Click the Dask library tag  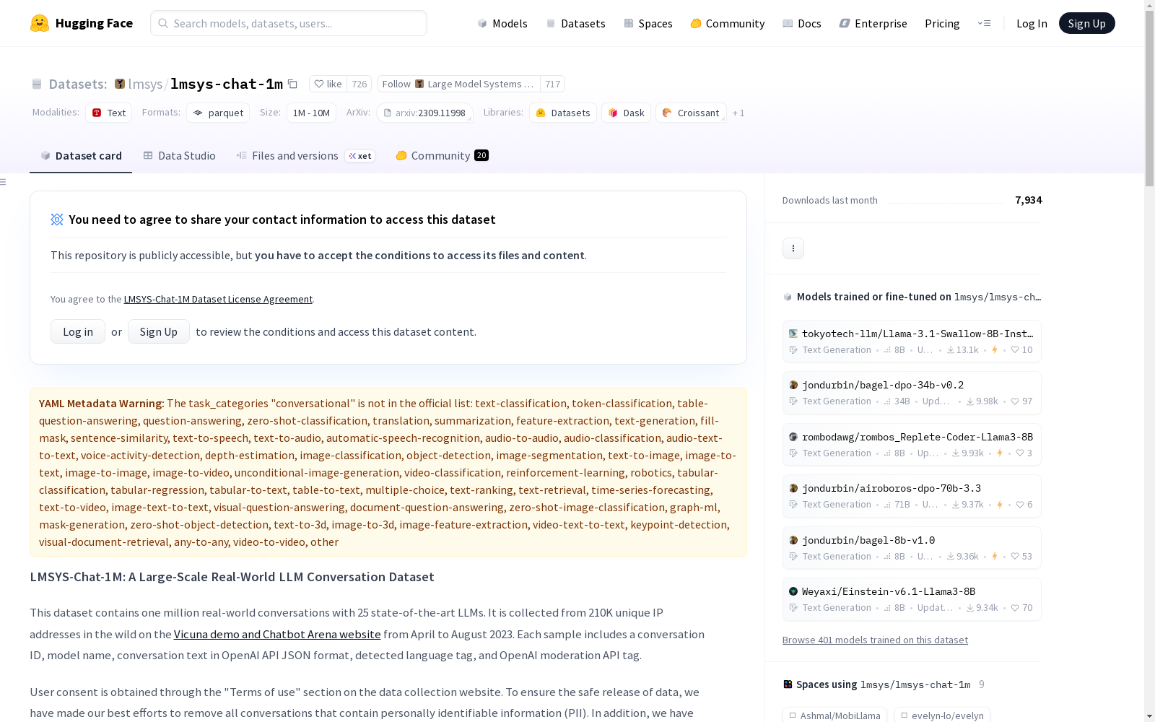[x=626, y=113]
